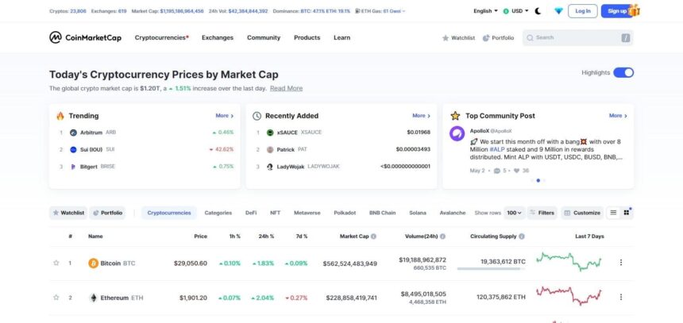Click Bitcoin circulating supply progress bar
The width and height of the screenshot is (683, 323).
coord(491,269)
